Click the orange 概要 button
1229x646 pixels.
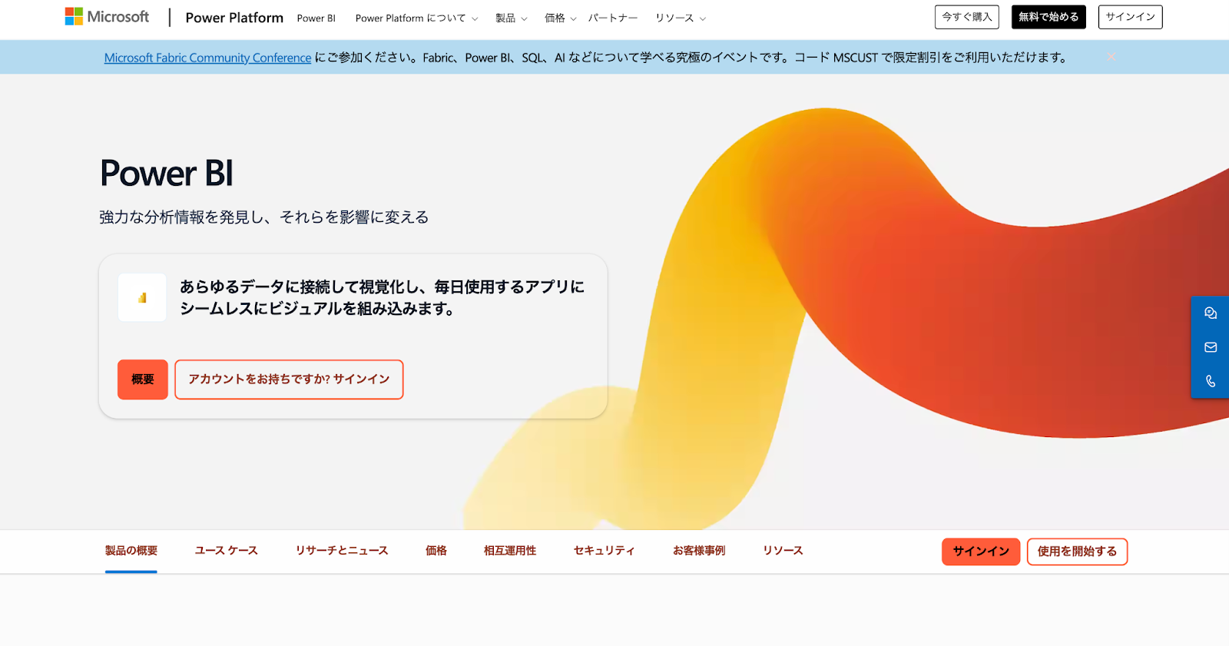(x=143, y=379)
